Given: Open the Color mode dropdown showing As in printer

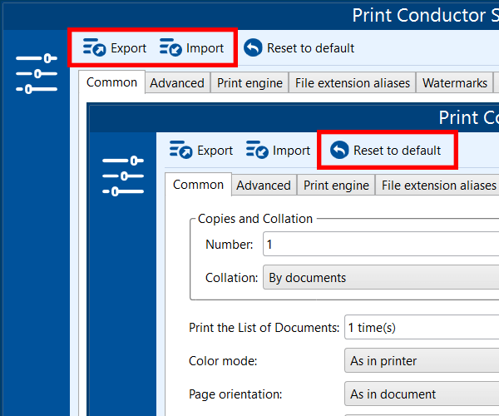Looking at the screenshot, I should [x=422, y=360].
